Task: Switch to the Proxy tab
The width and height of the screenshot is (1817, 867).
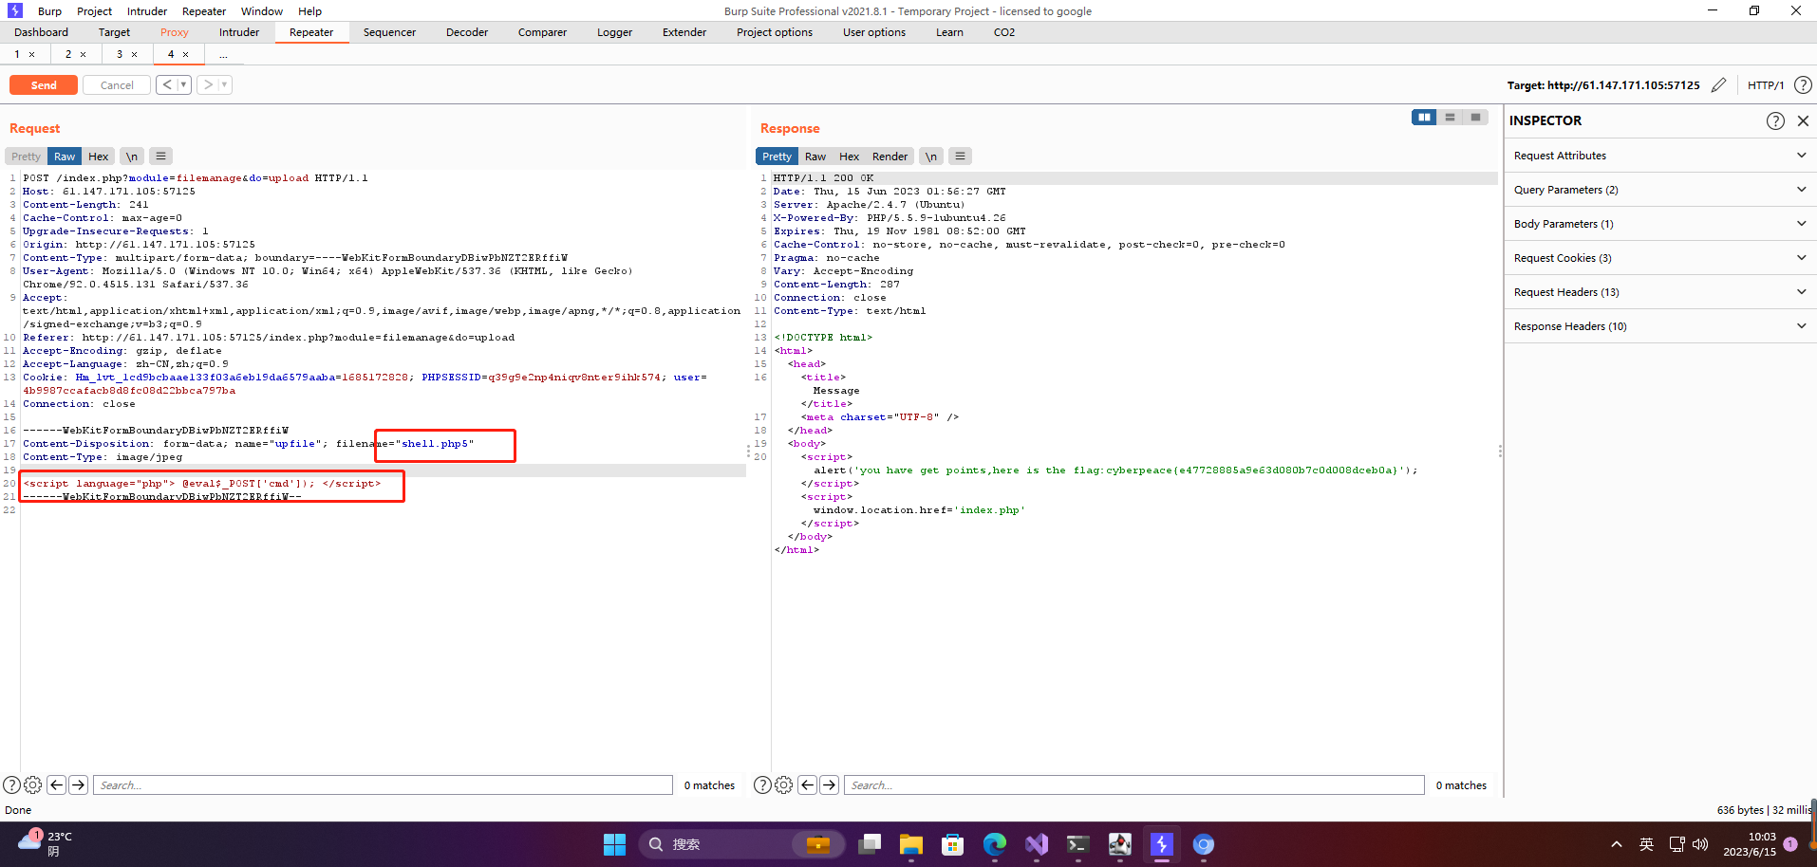Action: tap(175, 32)
